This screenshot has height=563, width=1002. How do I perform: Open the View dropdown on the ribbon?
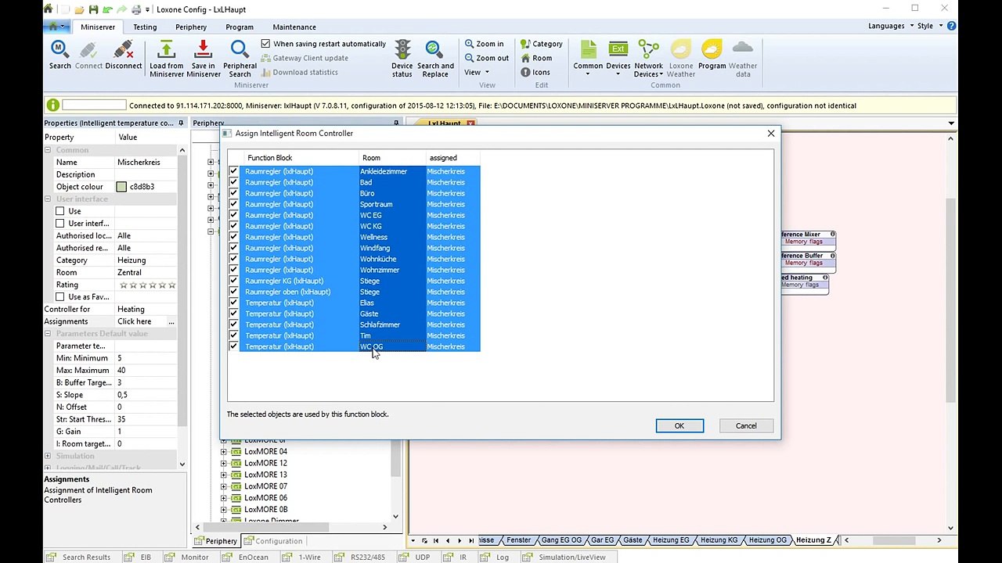477,72
